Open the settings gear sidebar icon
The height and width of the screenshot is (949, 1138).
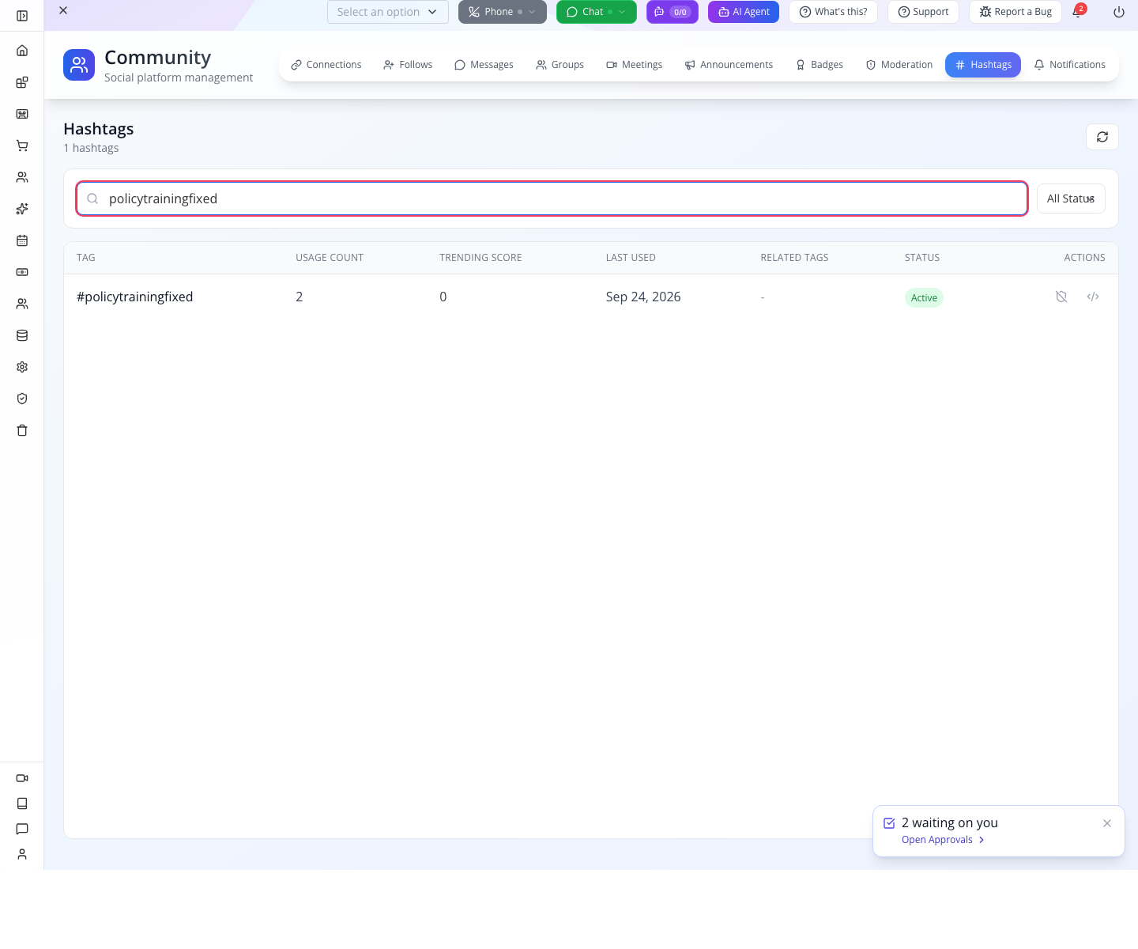pyautogui.click(x=22, y=367)
